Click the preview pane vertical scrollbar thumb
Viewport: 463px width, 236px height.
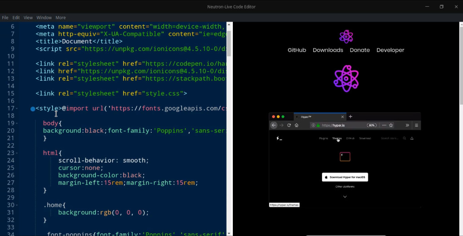coord(461,66)
